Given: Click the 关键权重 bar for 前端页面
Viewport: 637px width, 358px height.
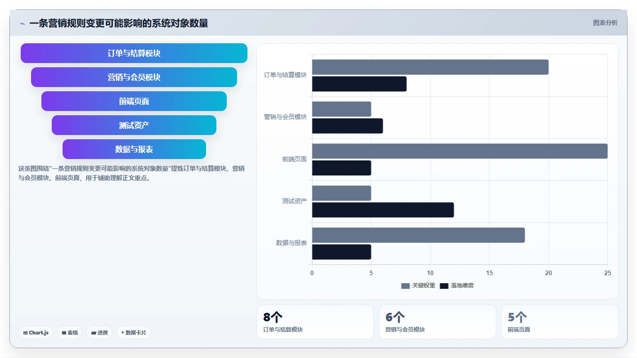Looking at the screenshot, I should (460, 151).
